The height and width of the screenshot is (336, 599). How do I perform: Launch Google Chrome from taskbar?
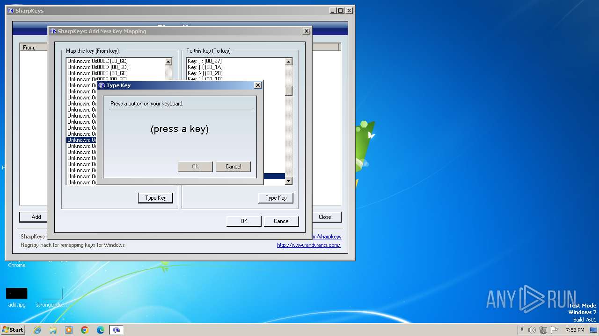coord(85,330)
